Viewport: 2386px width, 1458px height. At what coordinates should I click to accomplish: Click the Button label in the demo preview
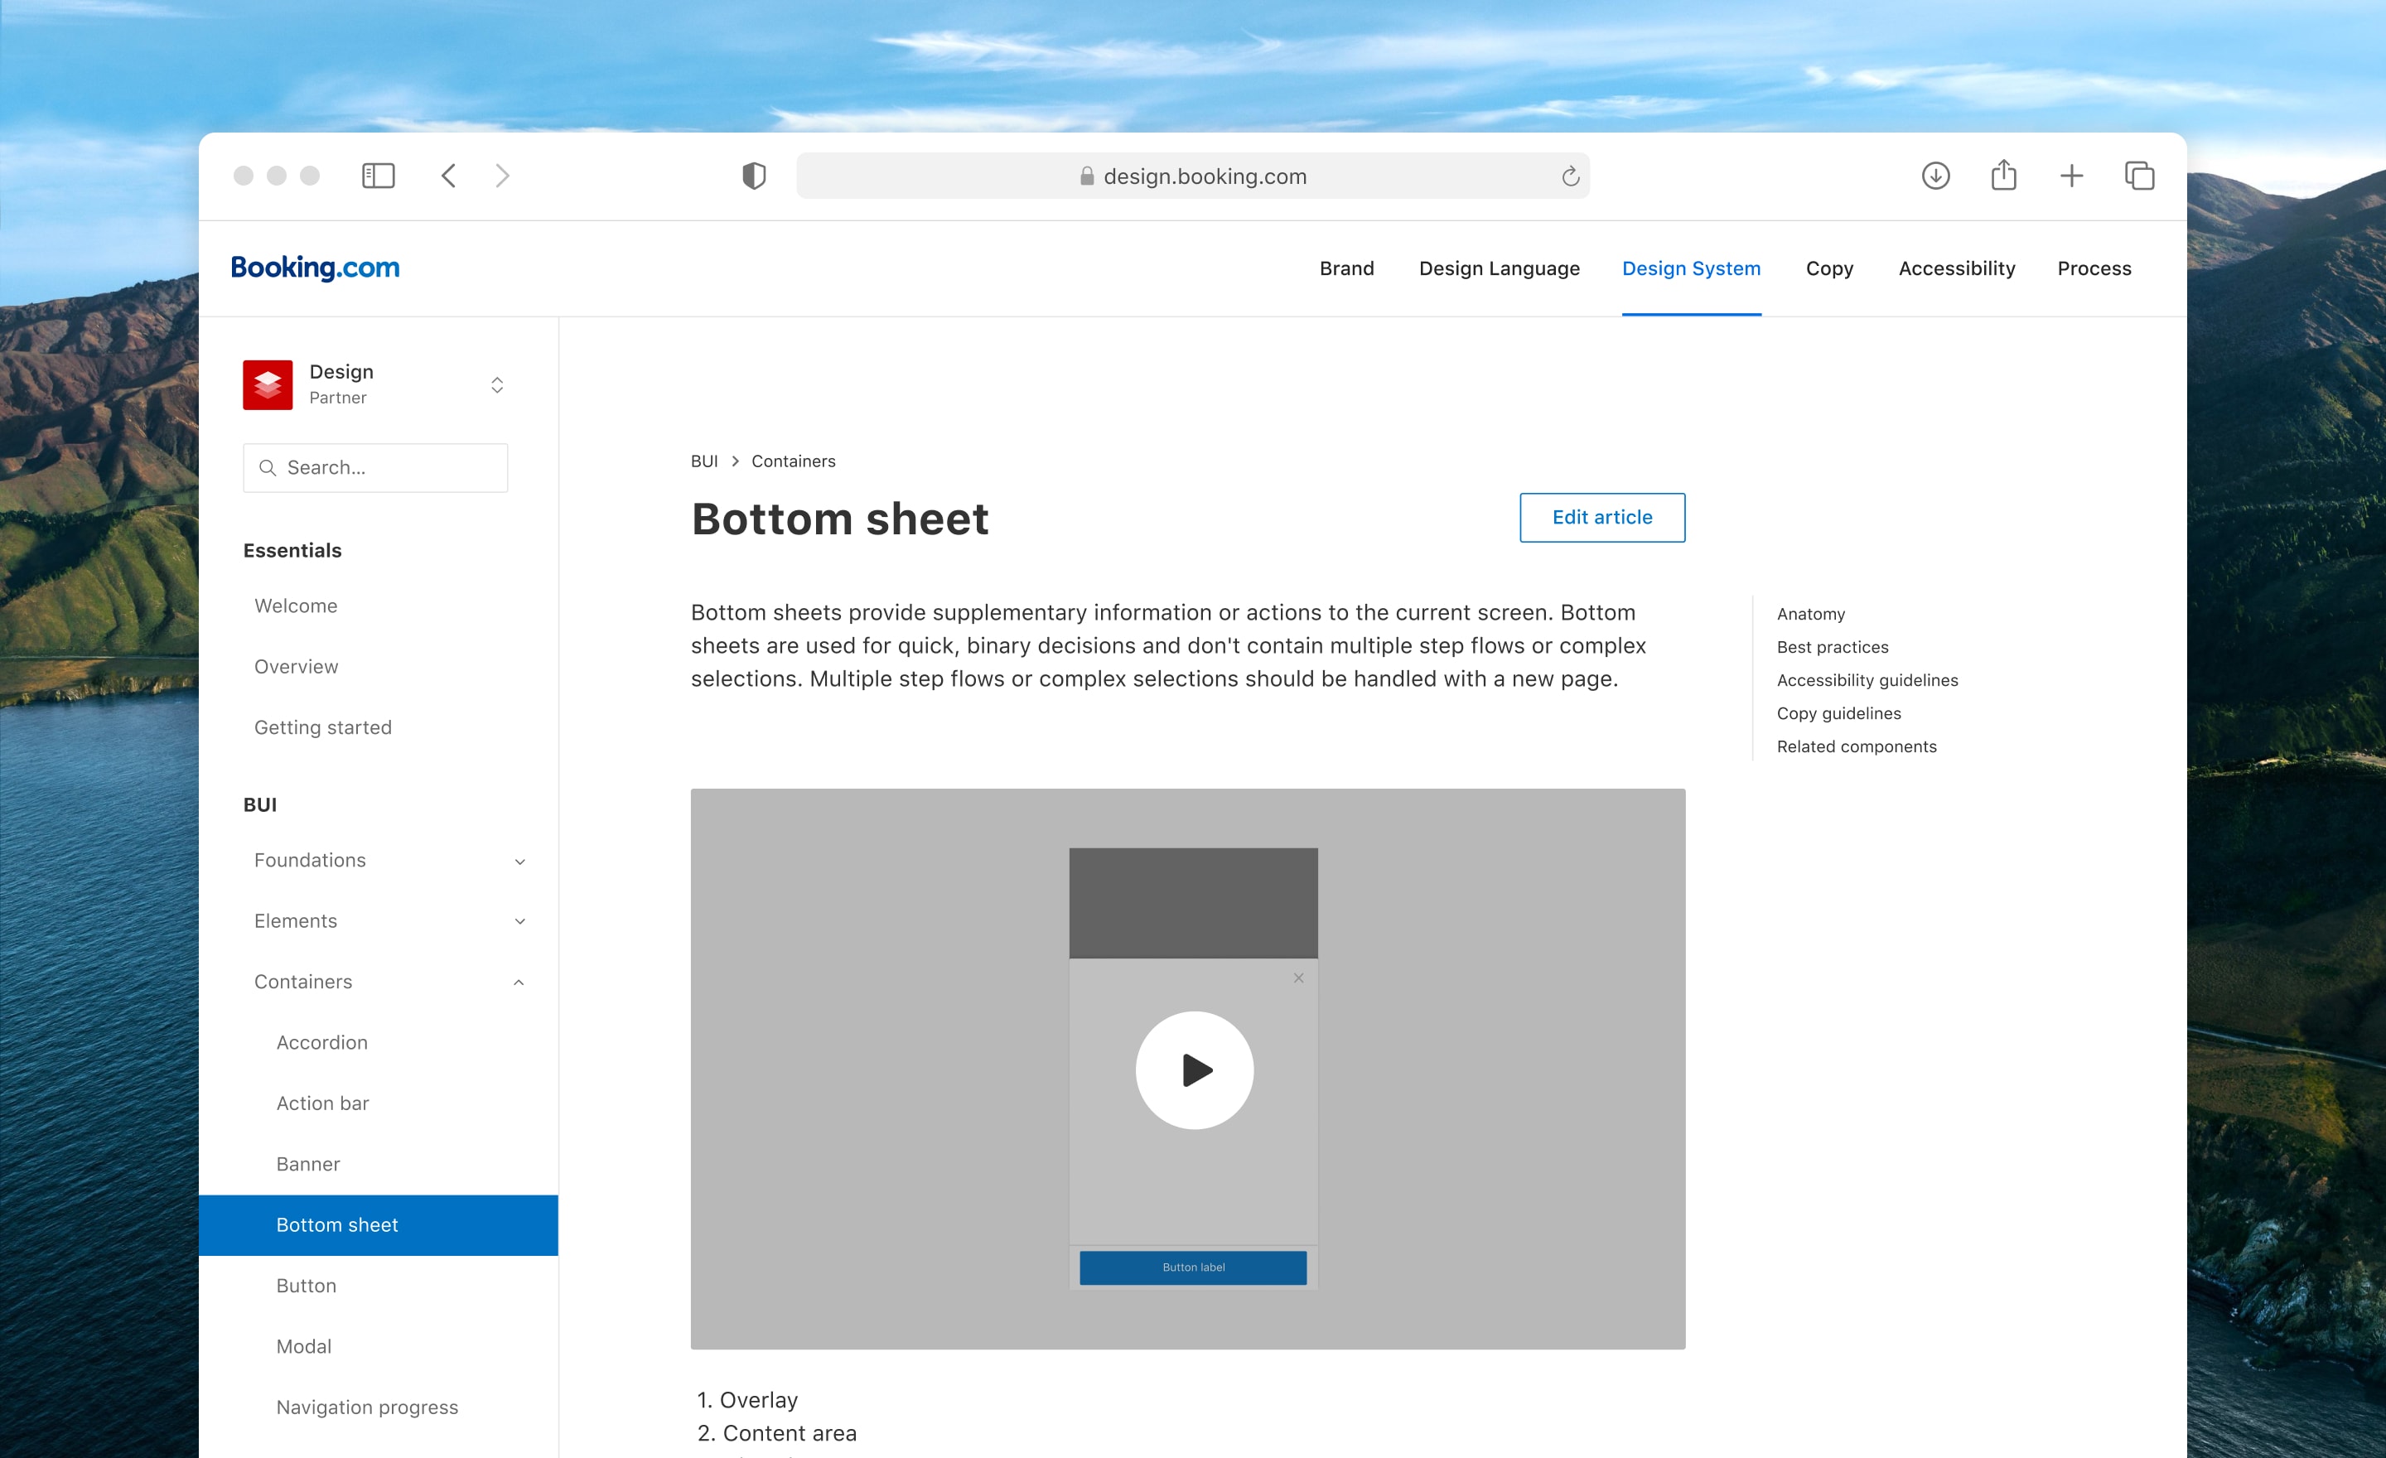coord(1193,1267)
